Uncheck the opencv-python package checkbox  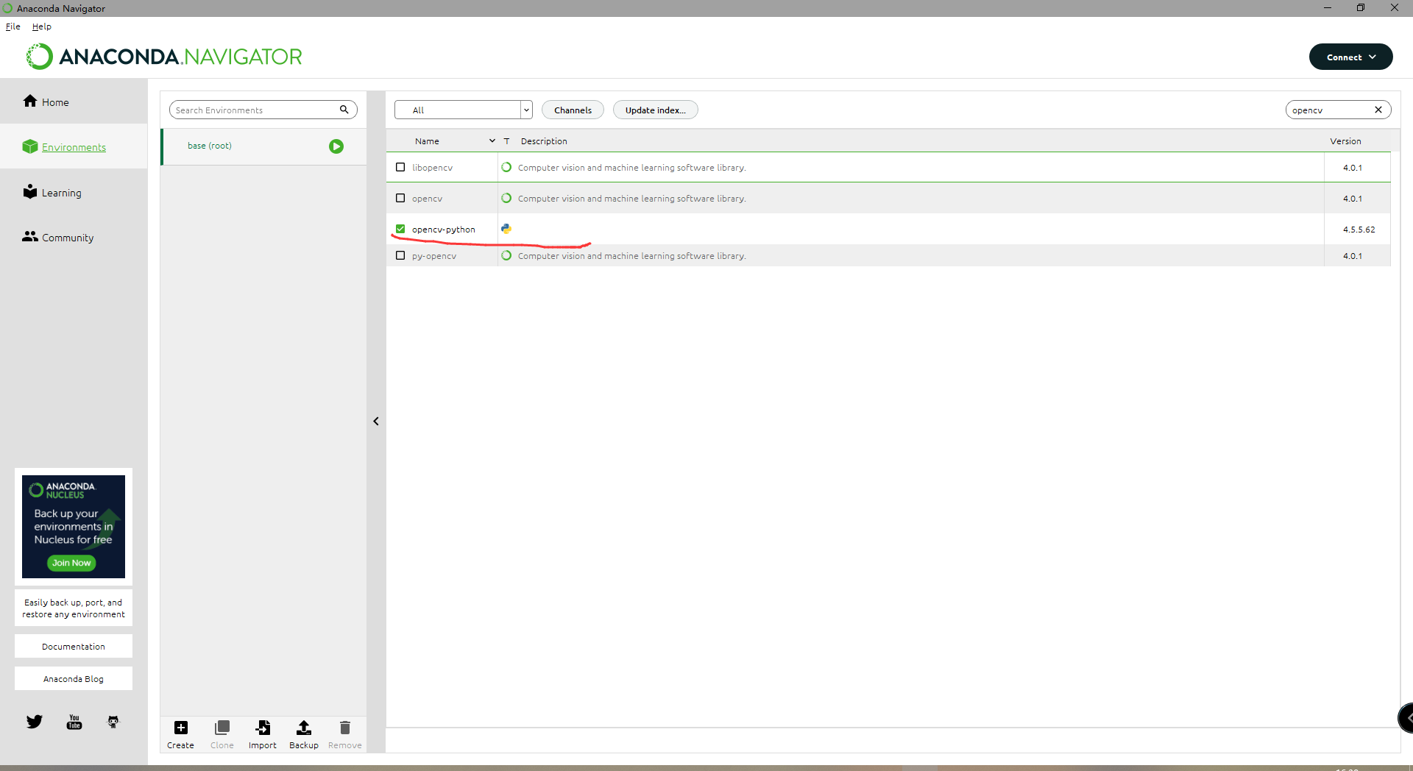(x=400, y=229)
